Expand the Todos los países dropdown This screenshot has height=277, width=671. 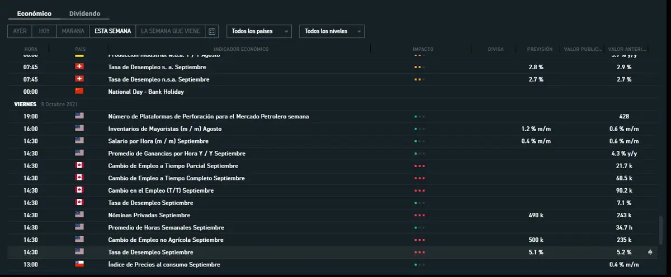click(x=259, y=31)
